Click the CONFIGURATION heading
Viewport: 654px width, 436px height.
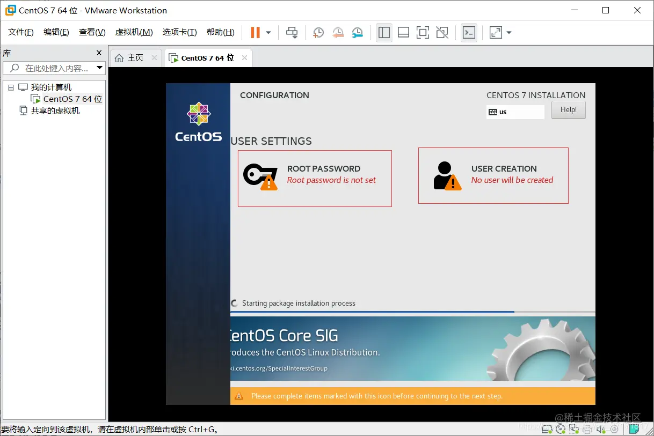[274, 95]
